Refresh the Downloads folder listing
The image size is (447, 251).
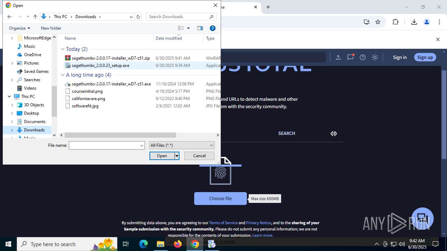(138, 17)
